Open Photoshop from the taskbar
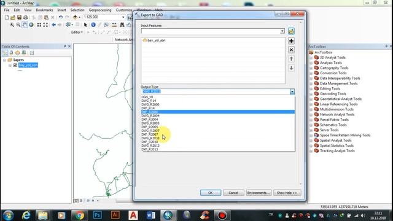Image resolution: width=393 pixels, height=221 pixels. (x=97, y=215)
